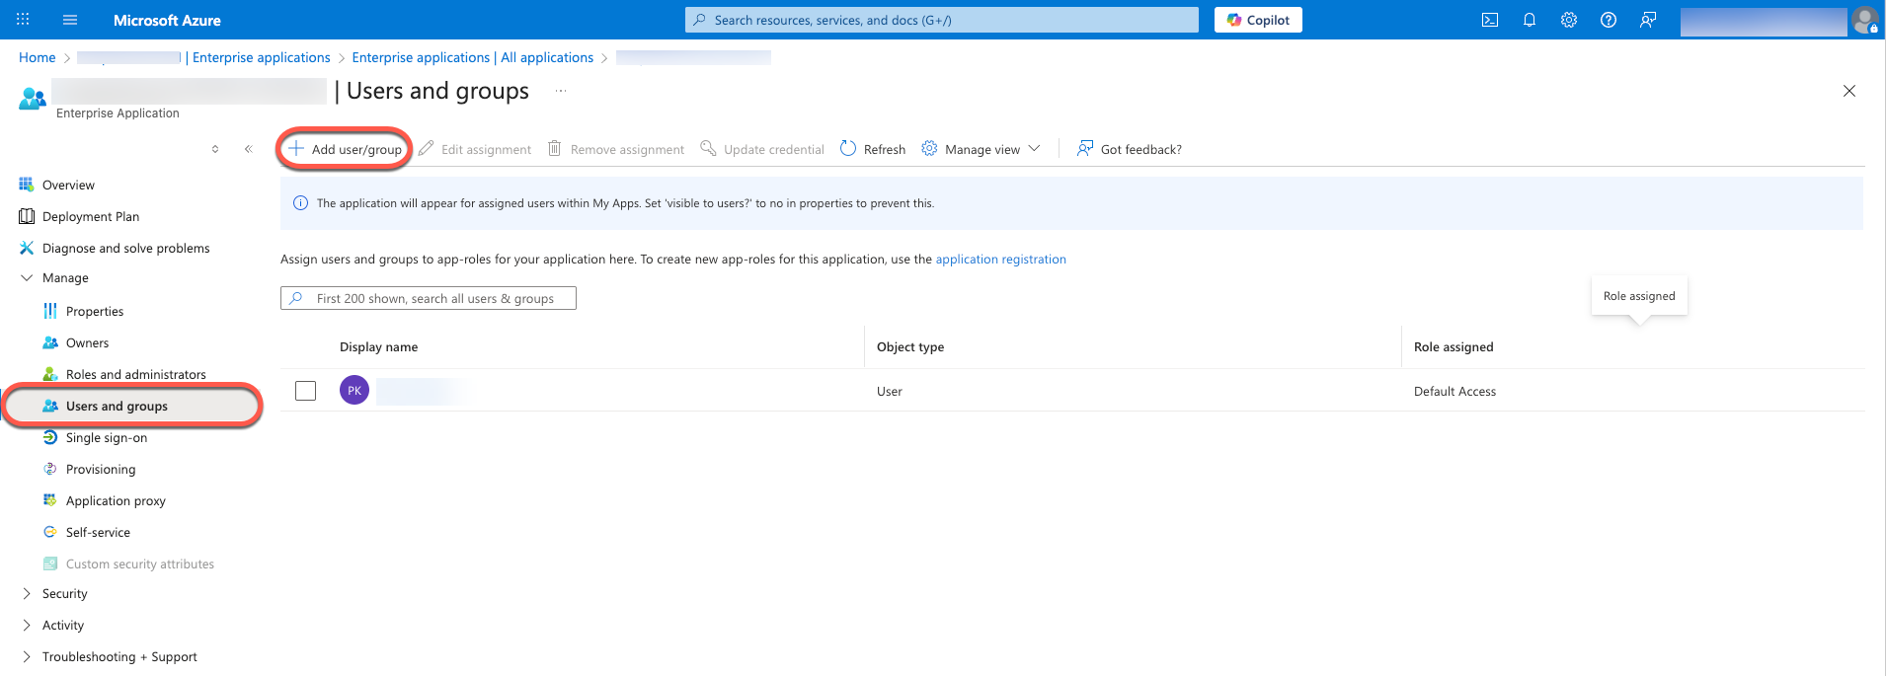The image size is (1886, 676).
Task: Select the checkbox for user PK row
Action: click(306, 391)
